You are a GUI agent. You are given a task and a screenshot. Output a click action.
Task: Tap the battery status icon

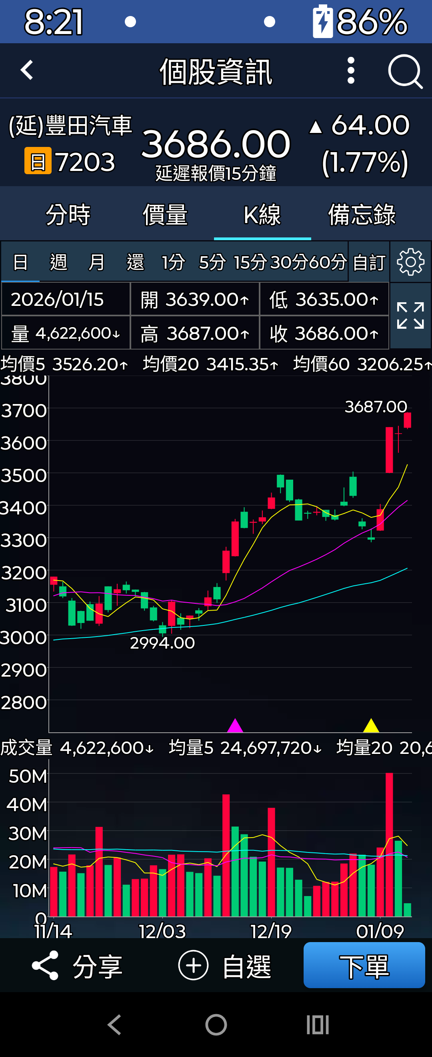point(322,21)
